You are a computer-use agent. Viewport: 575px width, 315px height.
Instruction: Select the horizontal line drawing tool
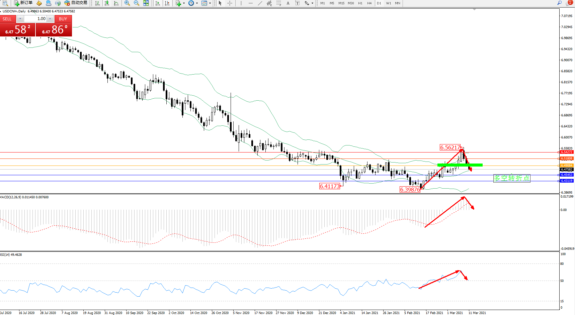(250, 3)
